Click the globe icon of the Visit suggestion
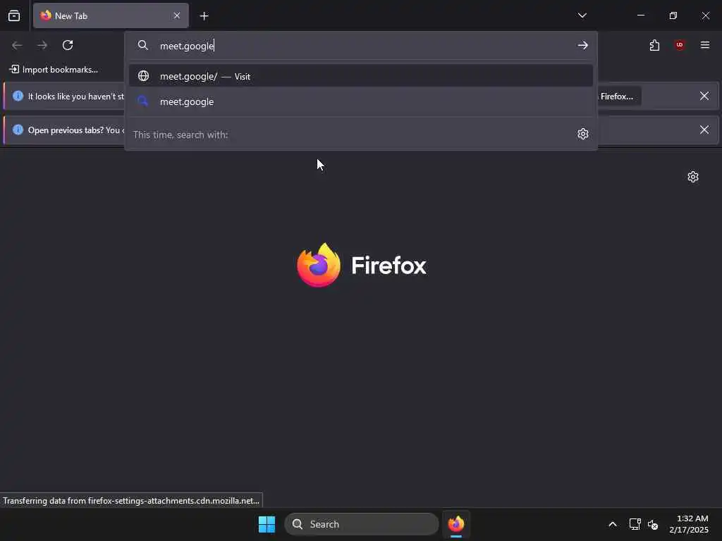The width and height of the screenshot is (722, 541). [144, 76]
